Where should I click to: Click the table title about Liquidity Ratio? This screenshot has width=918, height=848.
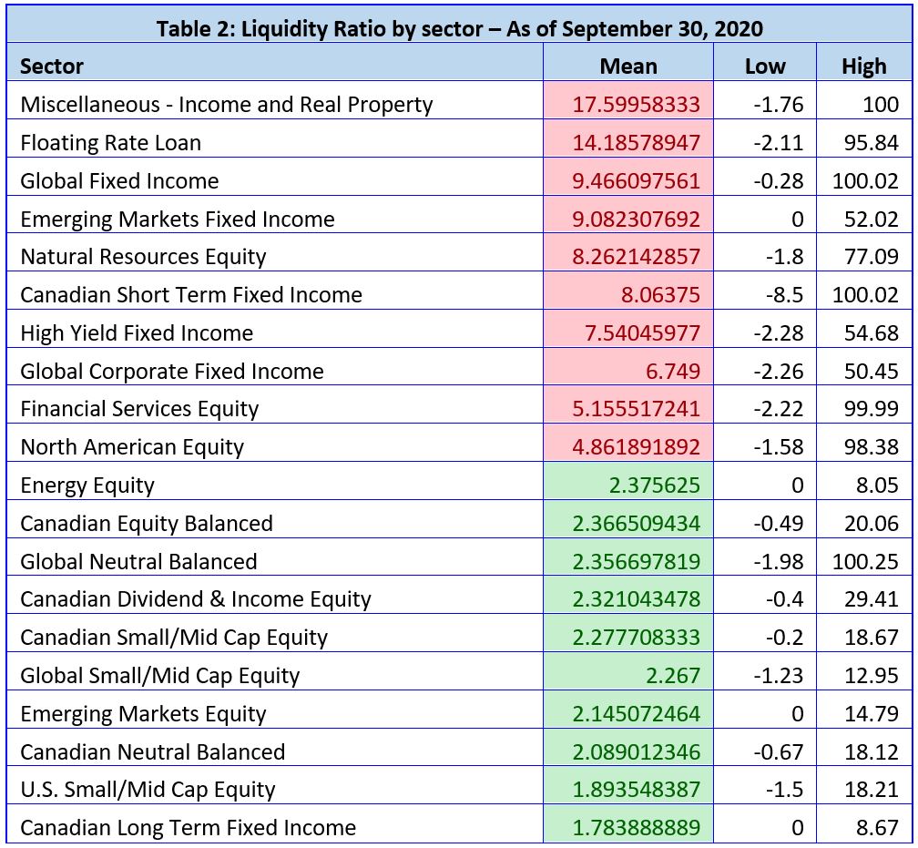click(459, 27)
